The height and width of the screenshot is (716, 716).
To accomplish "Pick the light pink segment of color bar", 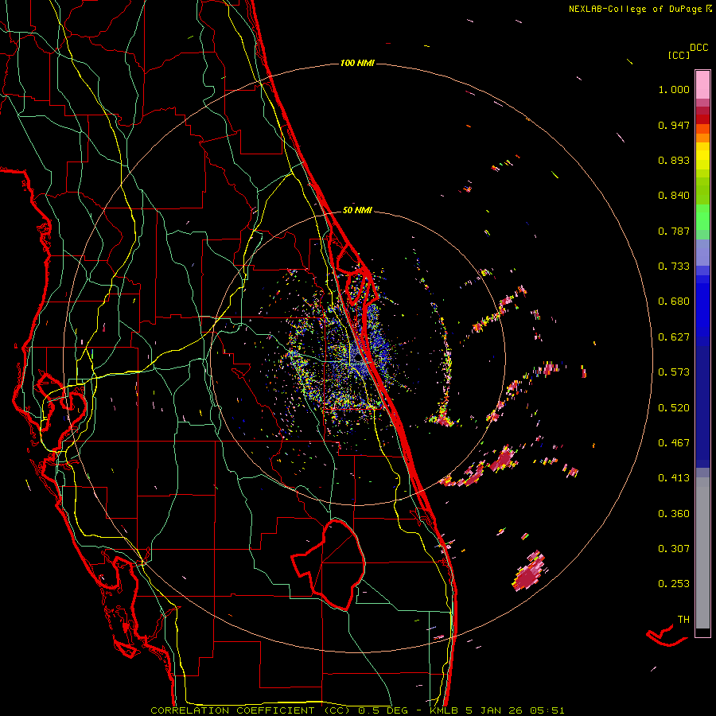I will pyautogui.click(x=702, y=84).
